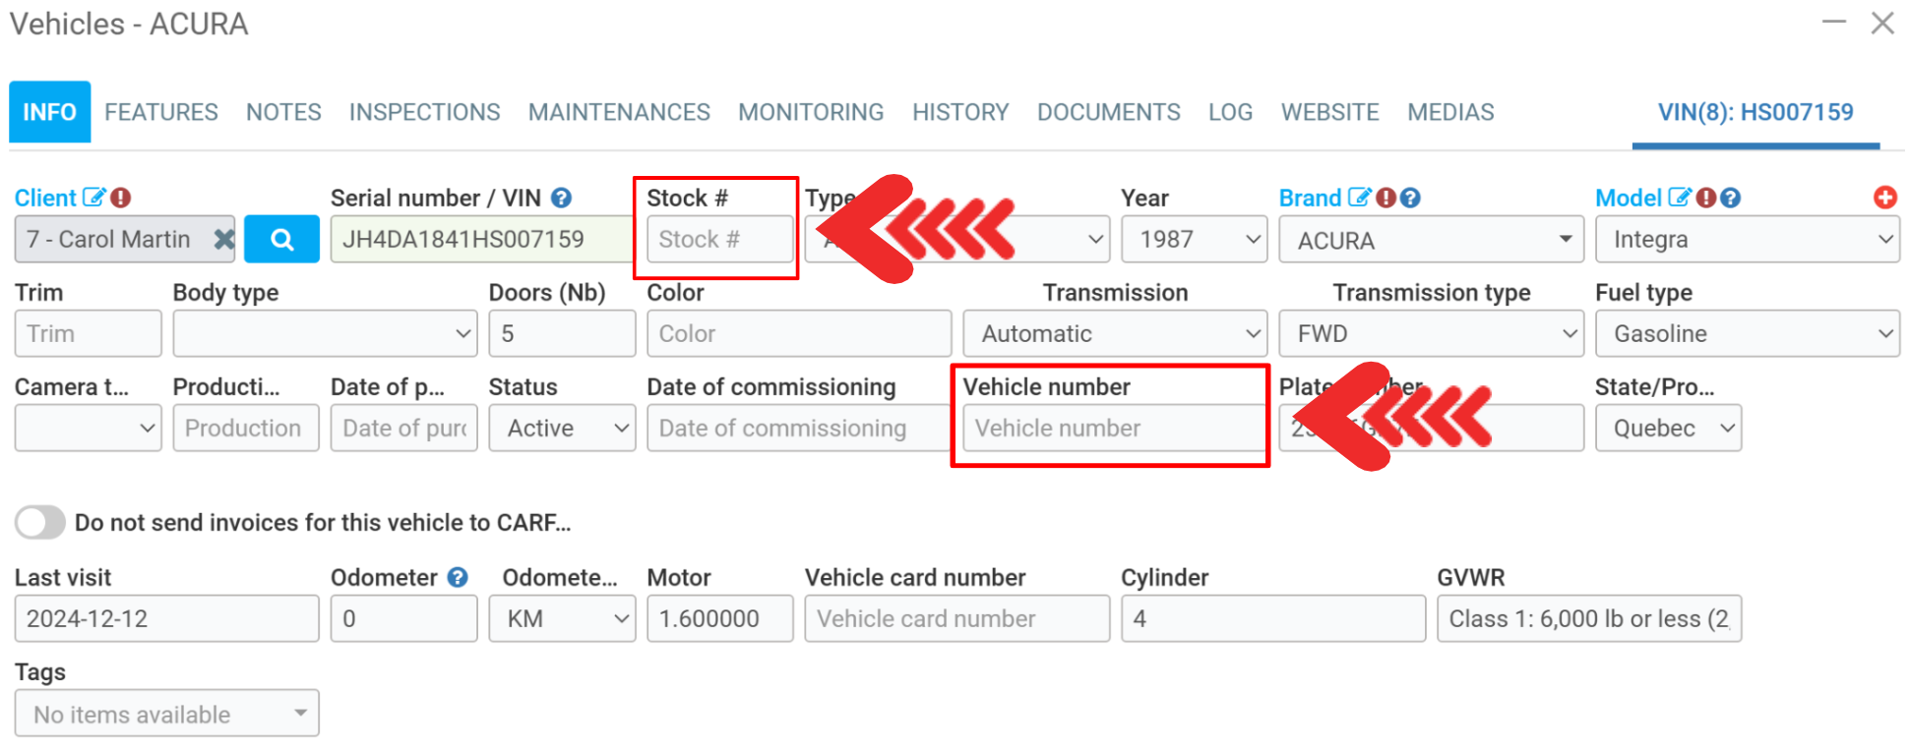This screenshot has width=1910, height=747.
Task: Click the Client label link
Action: click(x=45, y=198)
